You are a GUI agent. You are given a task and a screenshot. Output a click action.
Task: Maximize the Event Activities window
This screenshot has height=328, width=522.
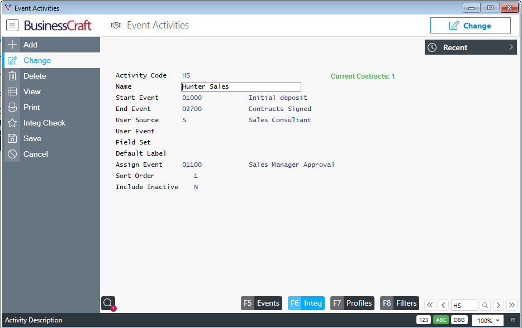click(x=490, y=8)
